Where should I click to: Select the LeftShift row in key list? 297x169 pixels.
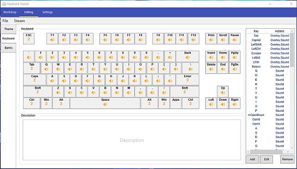click(x=268, y=44)
